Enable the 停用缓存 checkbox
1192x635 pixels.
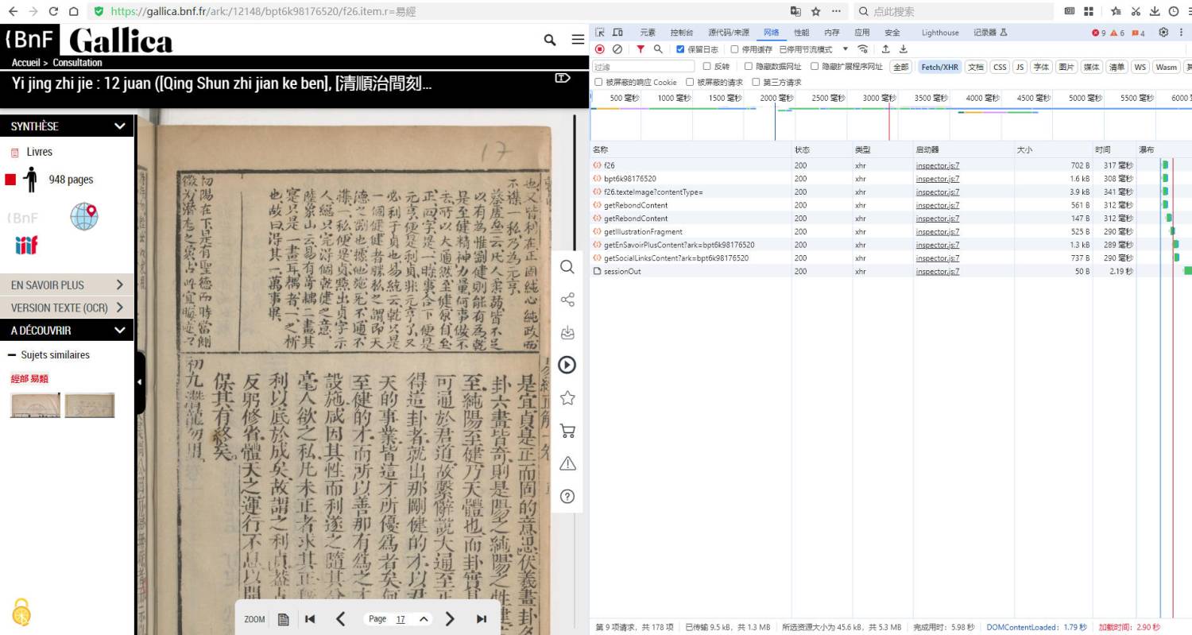coord(734,49)
